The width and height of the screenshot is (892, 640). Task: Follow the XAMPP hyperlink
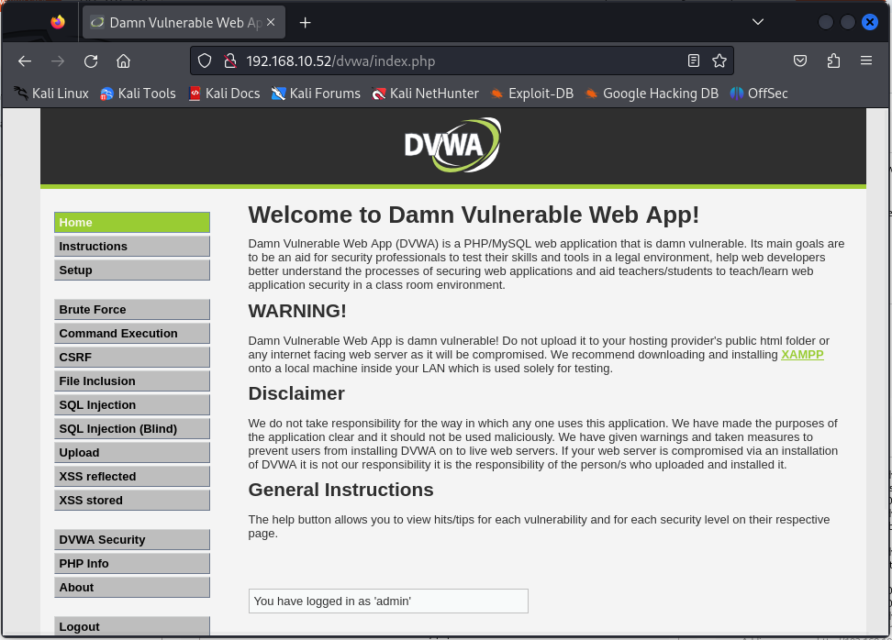coord(802,355)
